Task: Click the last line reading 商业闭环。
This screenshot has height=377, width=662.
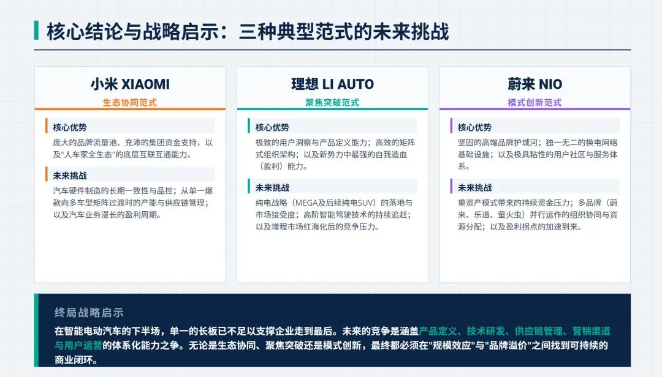Action: coord(77,360)
